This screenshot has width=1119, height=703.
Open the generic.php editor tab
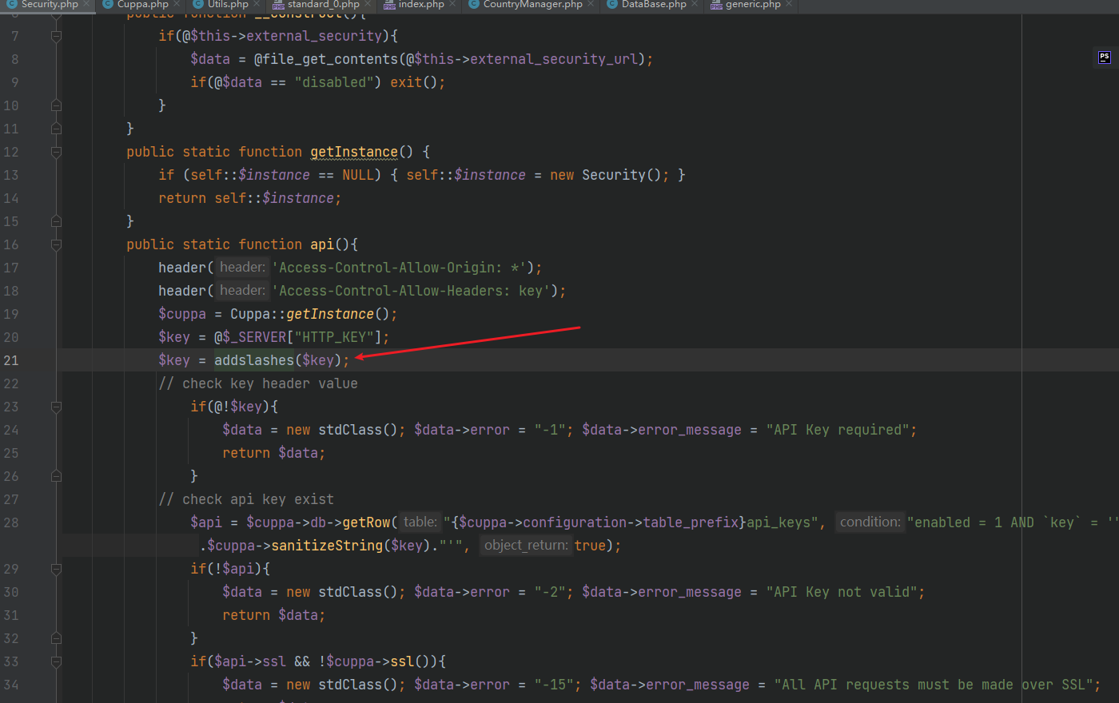coord(753,5)
